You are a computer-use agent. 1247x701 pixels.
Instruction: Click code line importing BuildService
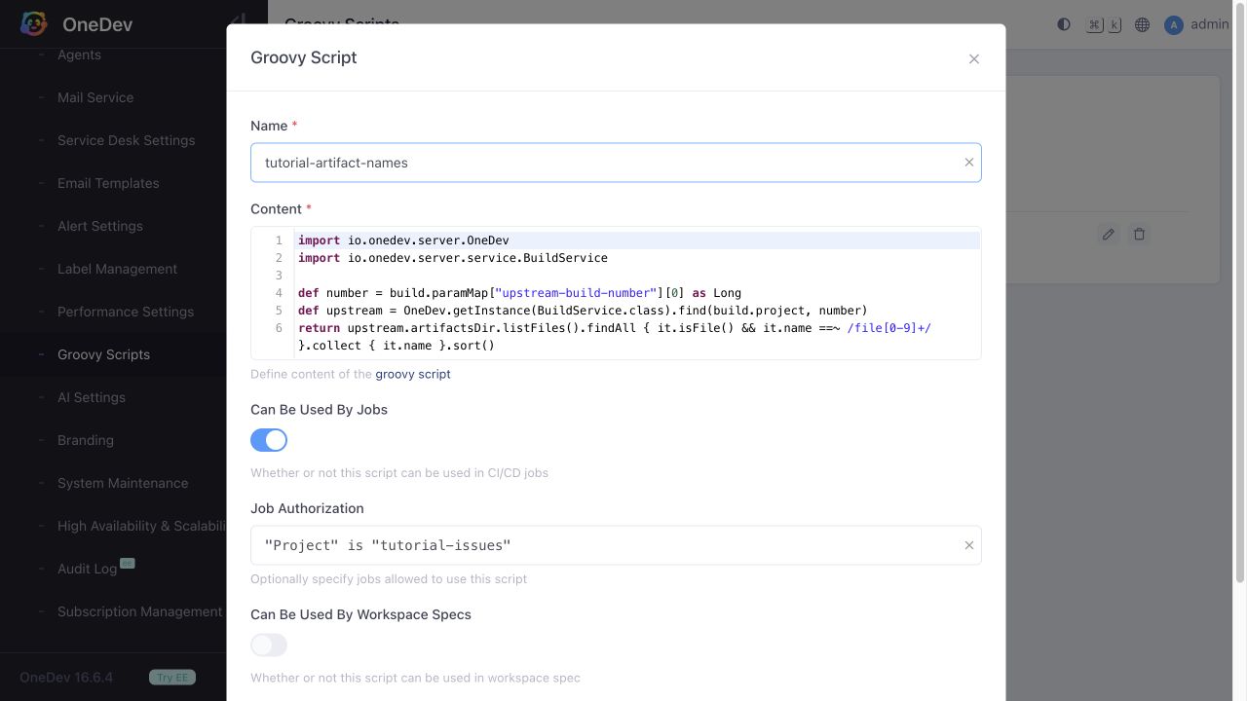[x=453, y=258]
